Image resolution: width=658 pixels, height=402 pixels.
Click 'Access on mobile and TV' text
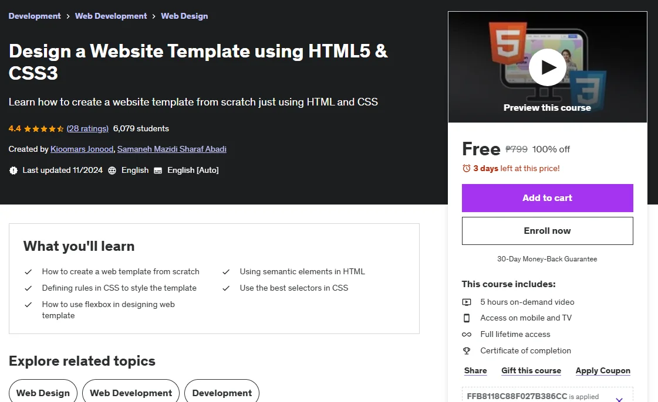click(x=527, y=318)
